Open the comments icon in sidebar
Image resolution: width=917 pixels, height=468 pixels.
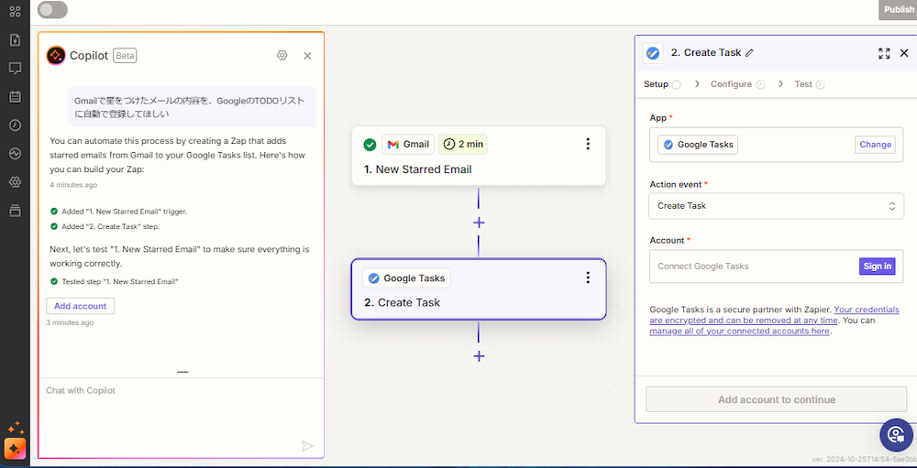pyautogui.click(x=16, y=69)
